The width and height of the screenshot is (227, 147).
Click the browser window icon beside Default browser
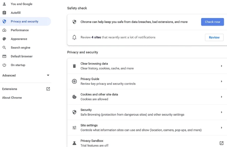(x=4, y=56)
